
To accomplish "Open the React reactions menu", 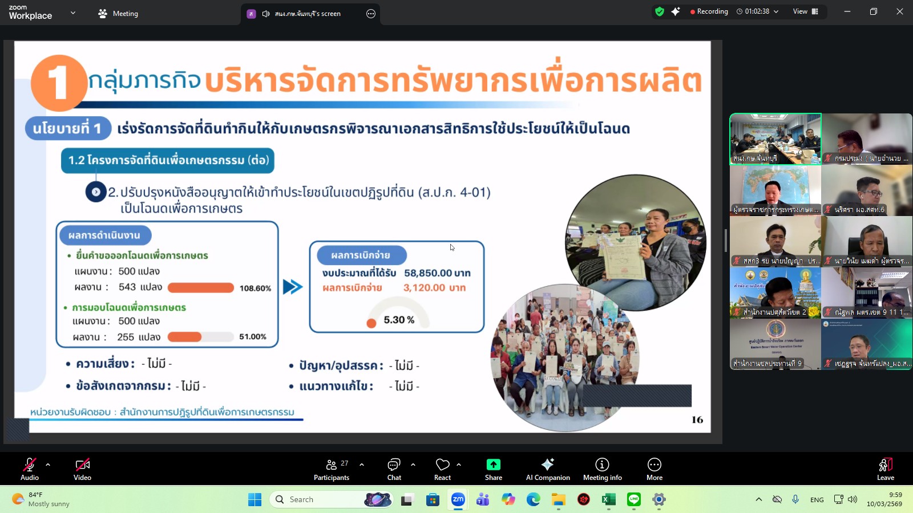I will (442, 469).
